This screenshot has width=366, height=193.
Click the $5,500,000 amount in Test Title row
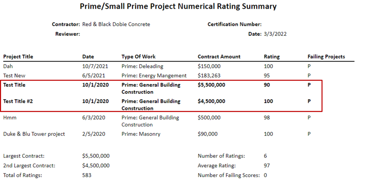[x=211, y=85]
